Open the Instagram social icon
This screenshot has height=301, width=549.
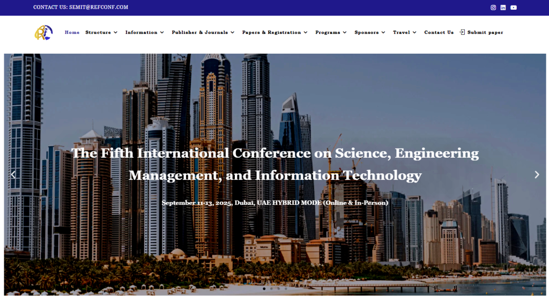pyautogui.click(x=493, y=8)
